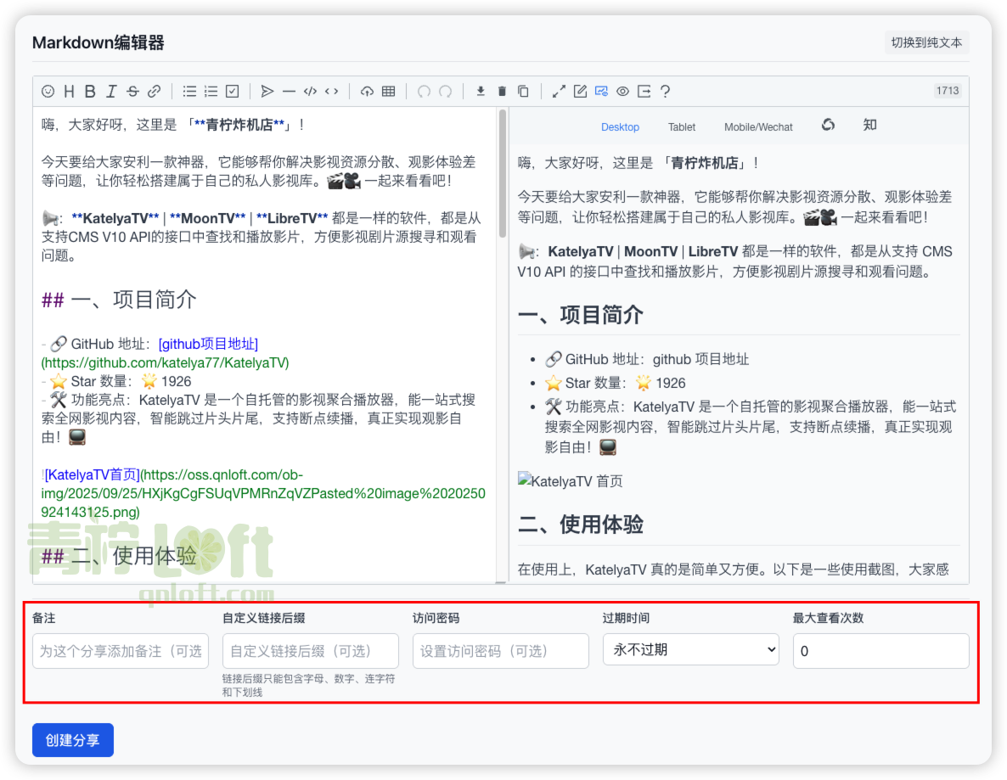Click the 二、使用体验 heading in preview

pos(580,525)
